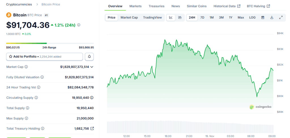
Task: Click the $91,704.36 price text
Action: 28,25
